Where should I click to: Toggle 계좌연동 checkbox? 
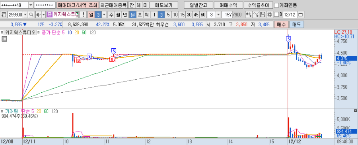point(276,5)
